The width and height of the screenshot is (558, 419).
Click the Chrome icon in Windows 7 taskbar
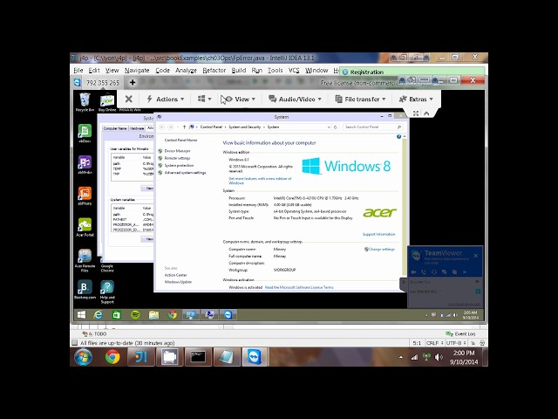pos(112,357)
